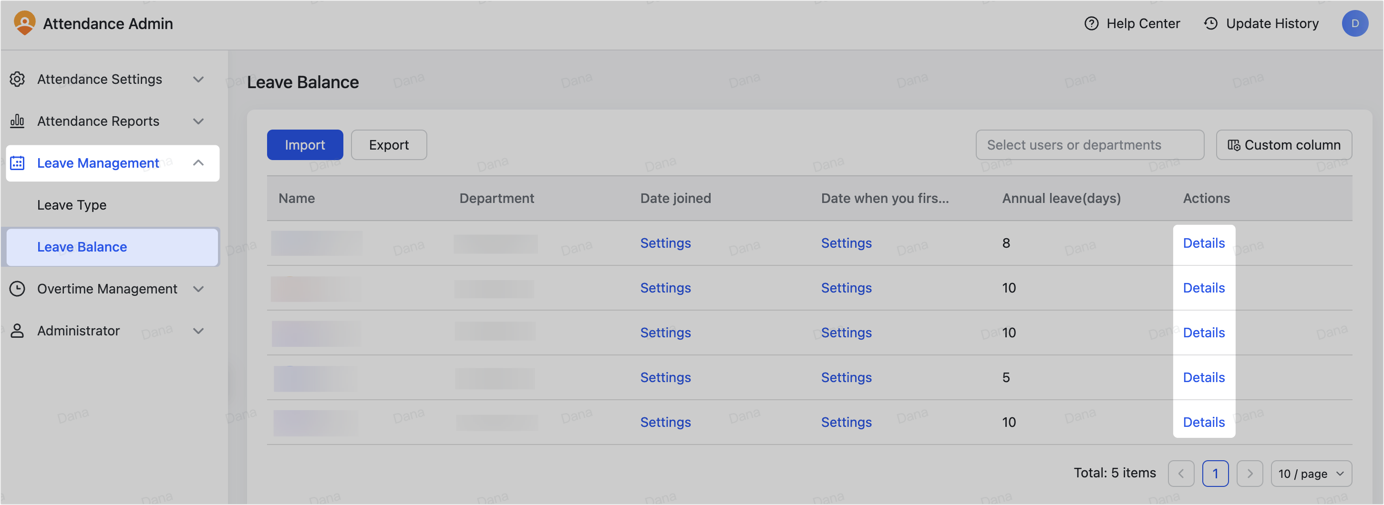This screenshot has height=505, width=1384.
Task: Open Details for the employee with 8 days
Action: pyautogui.click(x=1203, y=243)
